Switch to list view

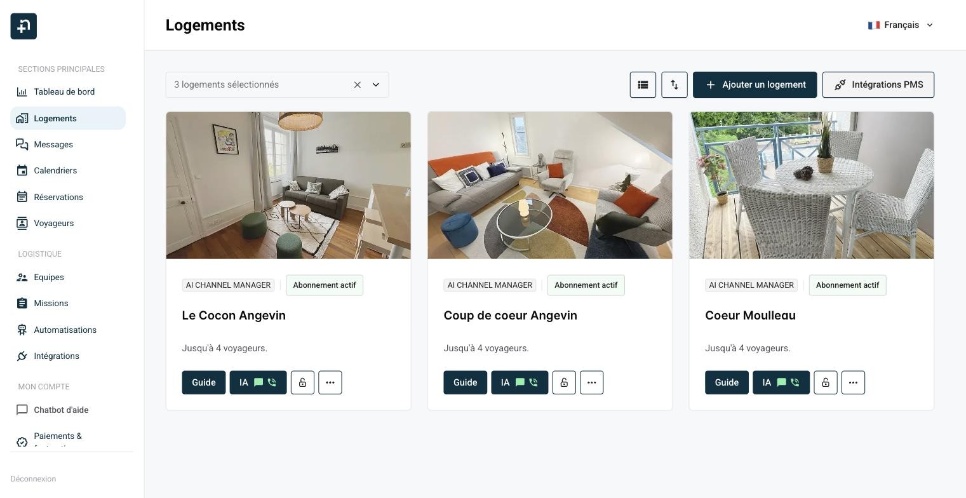(x=643, y=84)
